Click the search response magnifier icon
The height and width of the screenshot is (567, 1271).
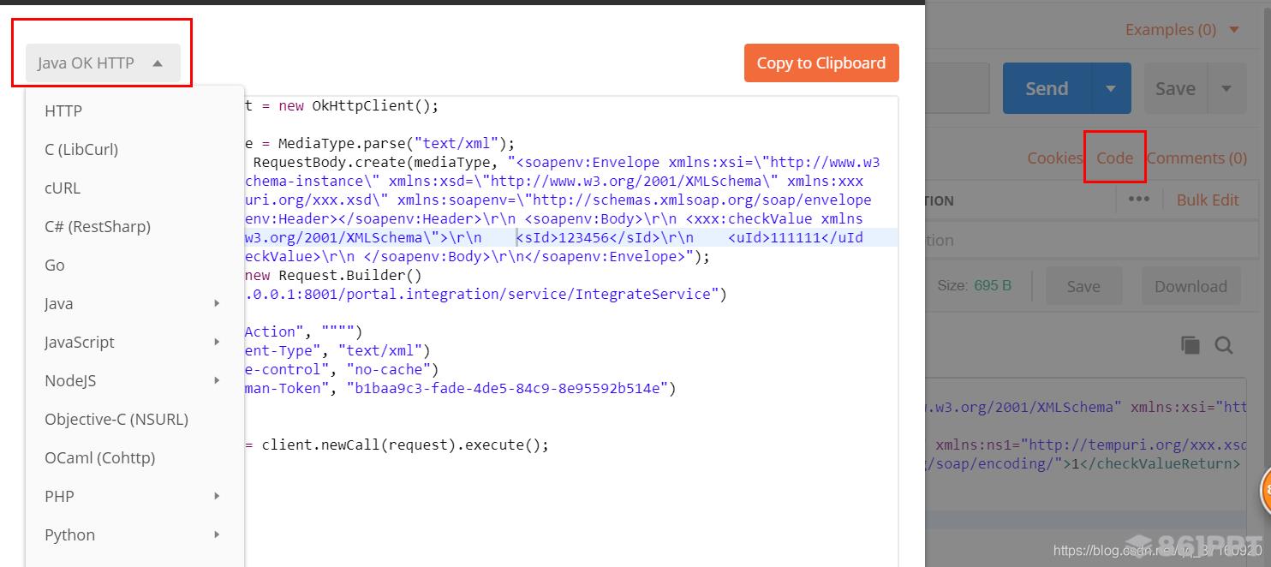coord(1224,345)
